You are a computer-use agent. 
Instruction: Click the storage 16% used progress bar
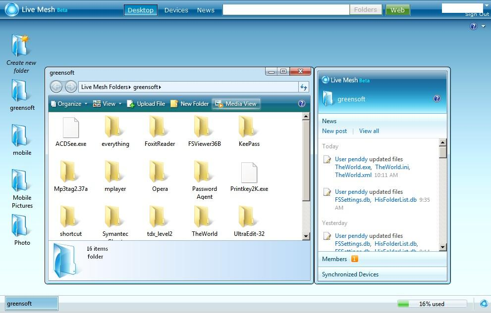pyautogui.click(x=432, y=304)
